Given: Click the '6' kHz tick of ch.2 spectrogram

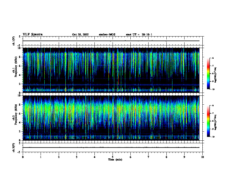Looking at the screenshot, I should coord(20,114).
